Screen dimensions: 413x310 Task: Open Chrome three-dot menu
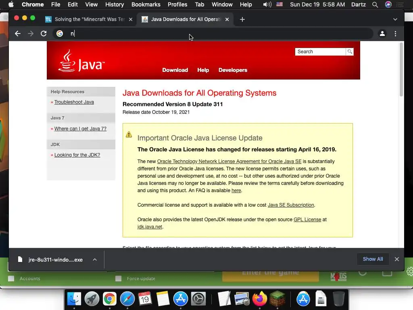pos(395,34)
